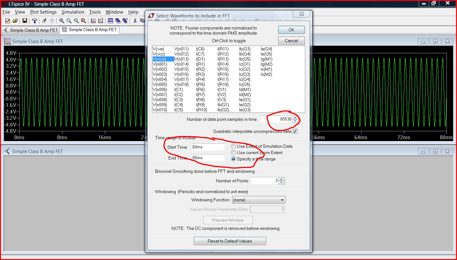Screen dimensions: 457x260
Task: Select V(n001) in the waveform list
Action: pos(159,64)
